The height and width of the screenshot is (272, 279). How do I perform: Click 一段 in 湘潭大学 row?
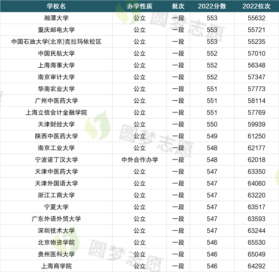click(178, 18)
